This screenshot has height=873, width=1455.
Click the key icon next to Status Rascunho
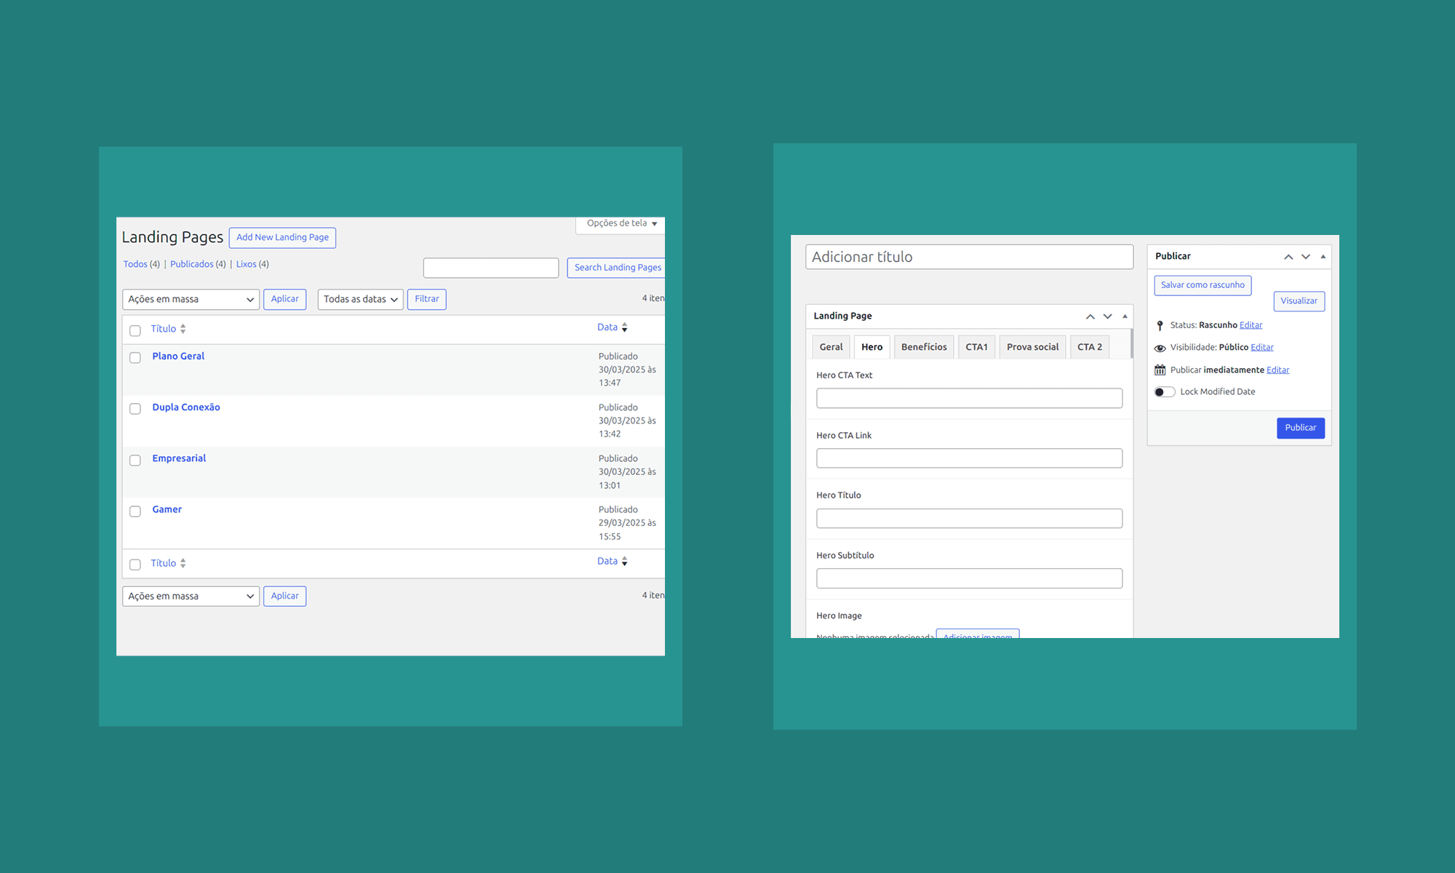coord(1160,325)
